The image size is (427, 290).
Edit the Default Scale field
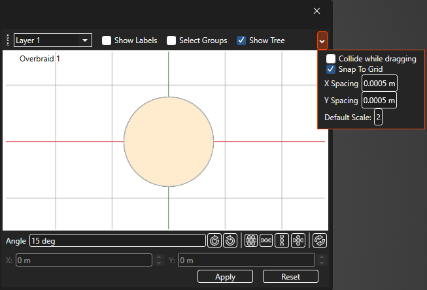click(378, 118)
